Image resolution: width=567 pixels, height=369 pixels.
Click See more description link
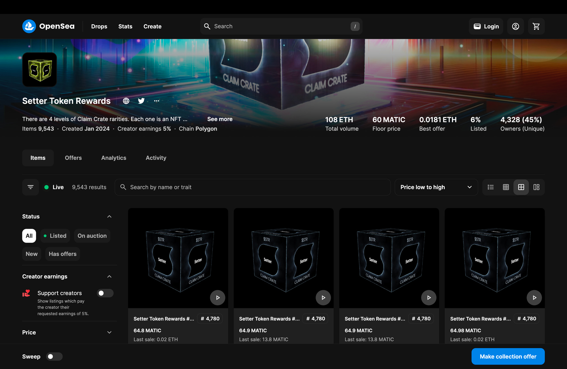(x=220, y=119)
